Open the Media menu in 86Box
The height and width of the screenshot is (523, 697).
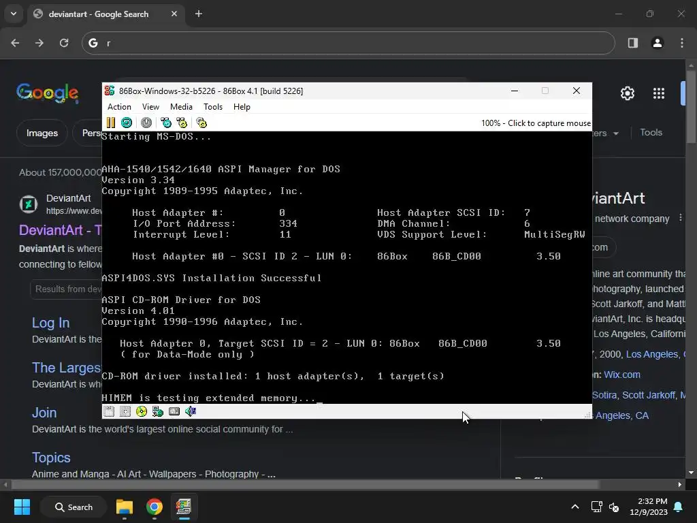tap(181, 107)
